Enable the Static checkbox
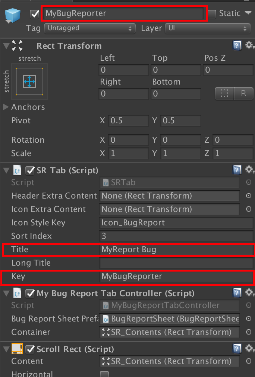255x377 pixels. [x=212, y=14]
